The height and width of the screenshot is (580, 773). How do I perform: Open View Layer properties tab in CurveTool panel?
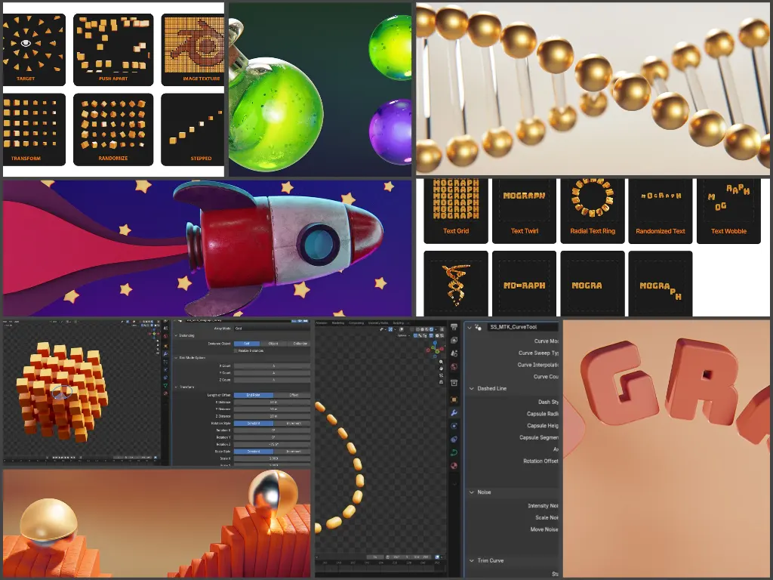point(454,341)
